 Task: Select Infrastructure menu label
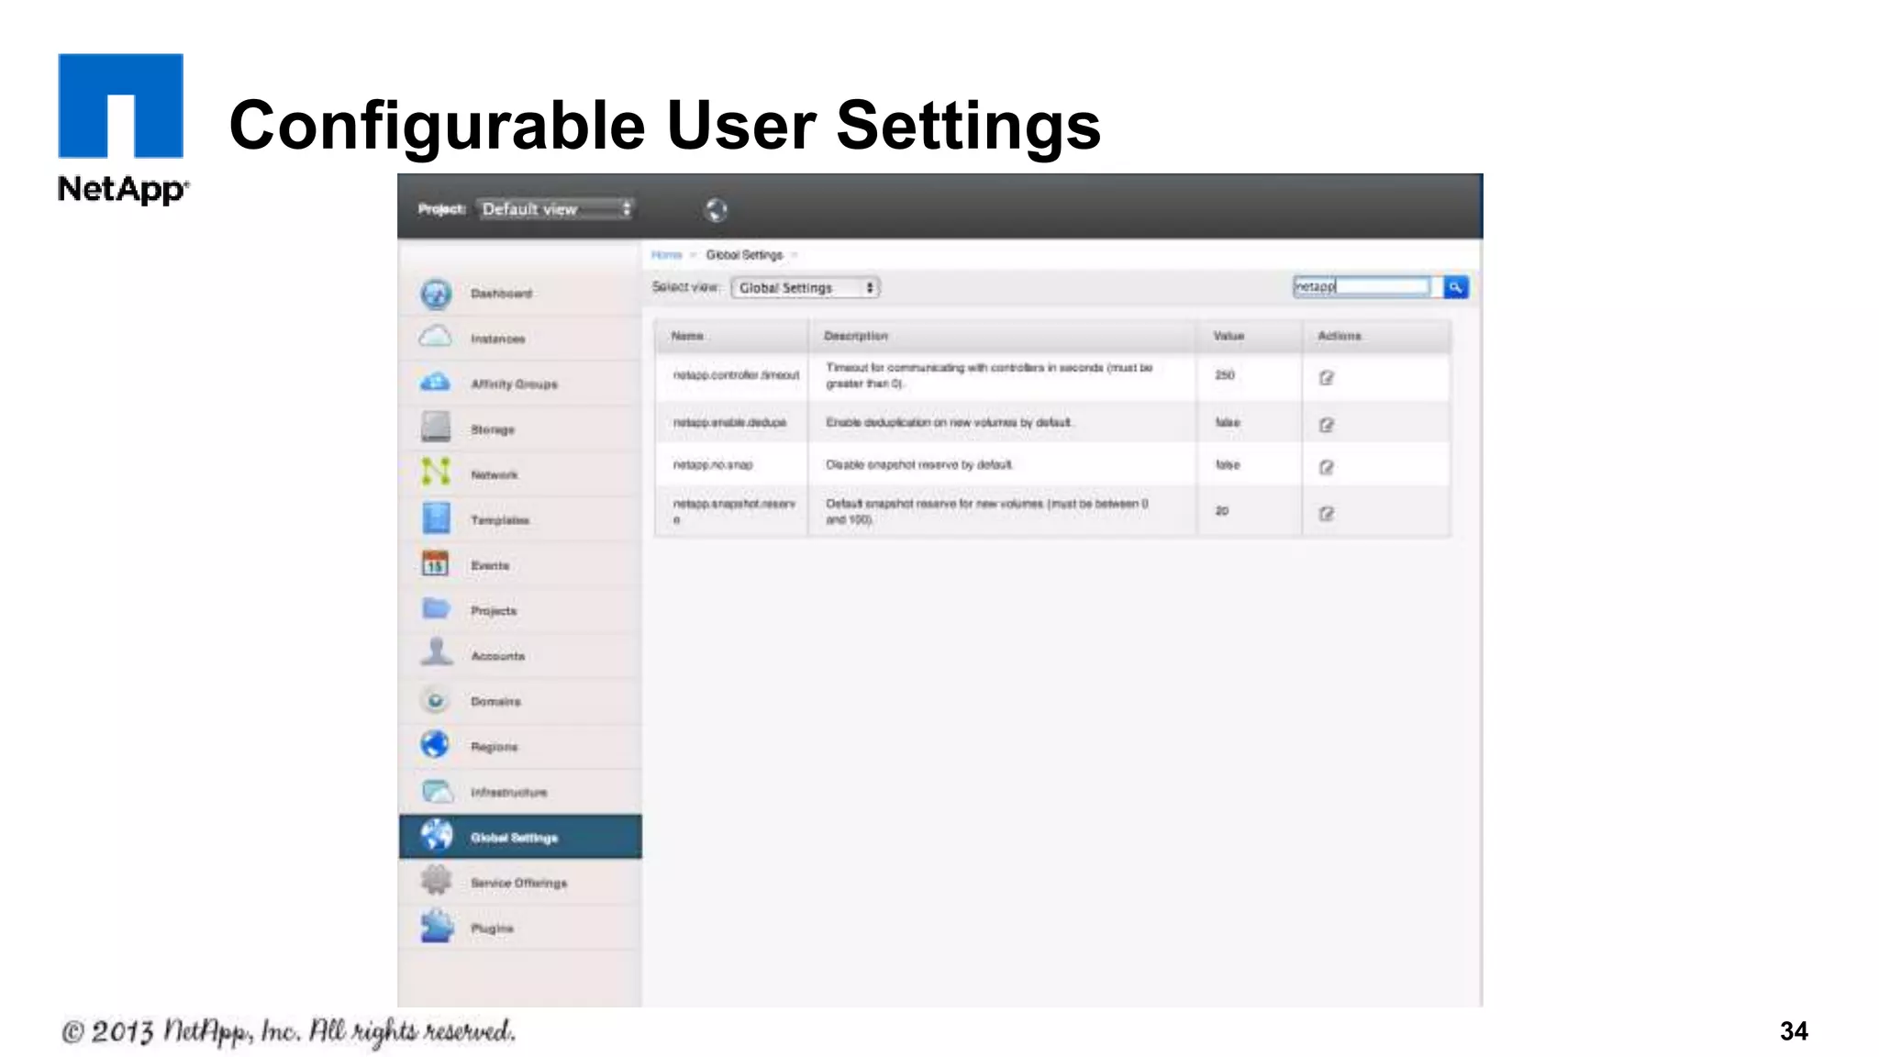pos(509,792)
